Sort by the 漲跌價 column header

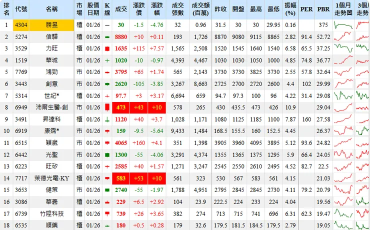(139, 9)
